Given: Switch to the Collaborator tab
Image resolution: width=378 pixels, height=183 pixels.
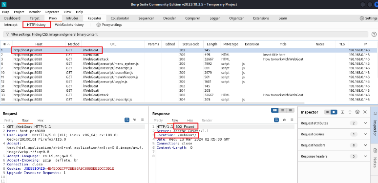Looking at the screenshot, I should (120, 19).
